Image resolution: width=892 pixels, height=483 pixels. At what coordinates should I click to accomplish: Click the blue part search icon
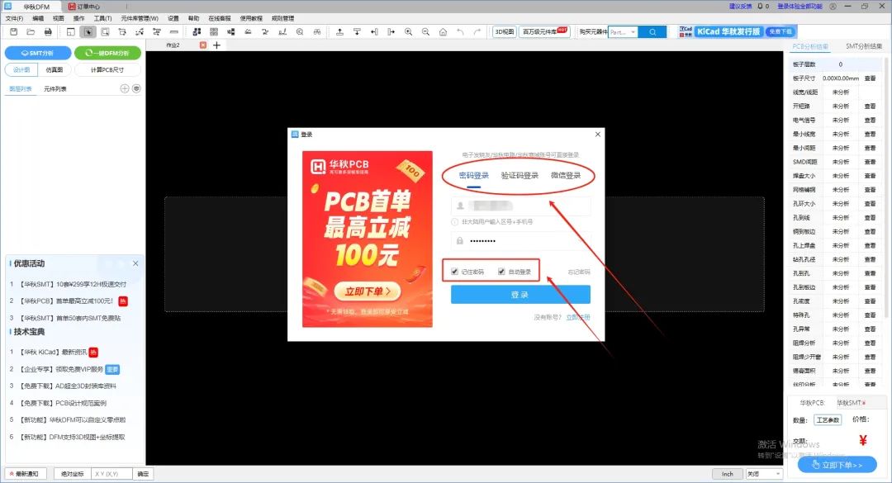(652, 32)
